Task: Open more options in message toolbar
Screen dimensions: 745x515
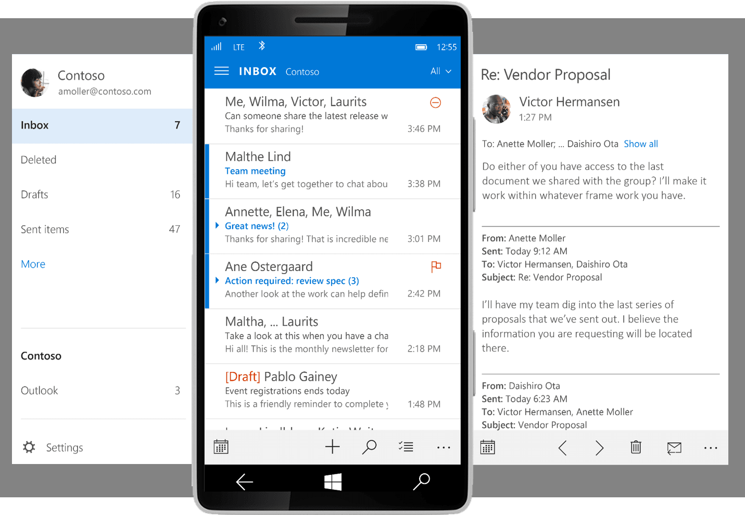Action: pos(711,448)
